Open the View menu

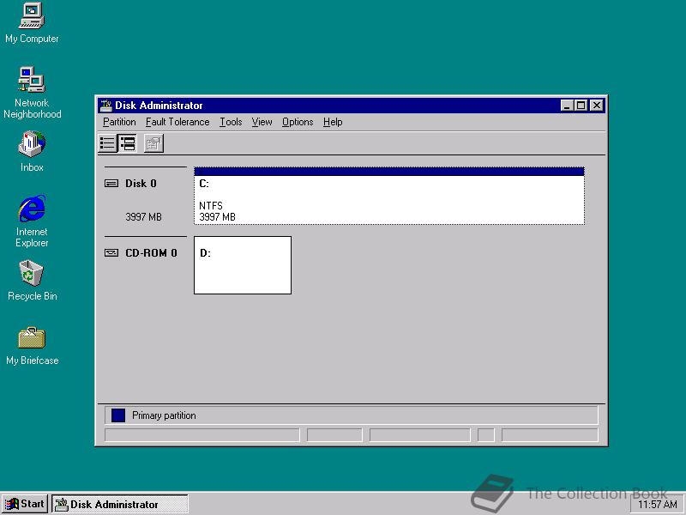[262, 122]
